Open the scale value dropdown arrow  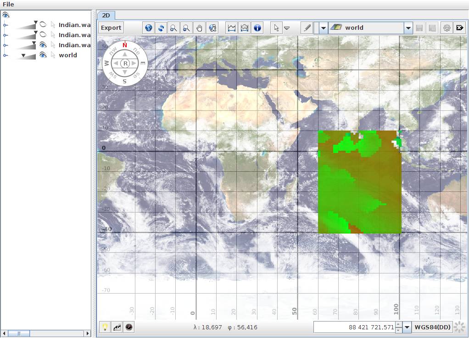(x=407, y=327)
